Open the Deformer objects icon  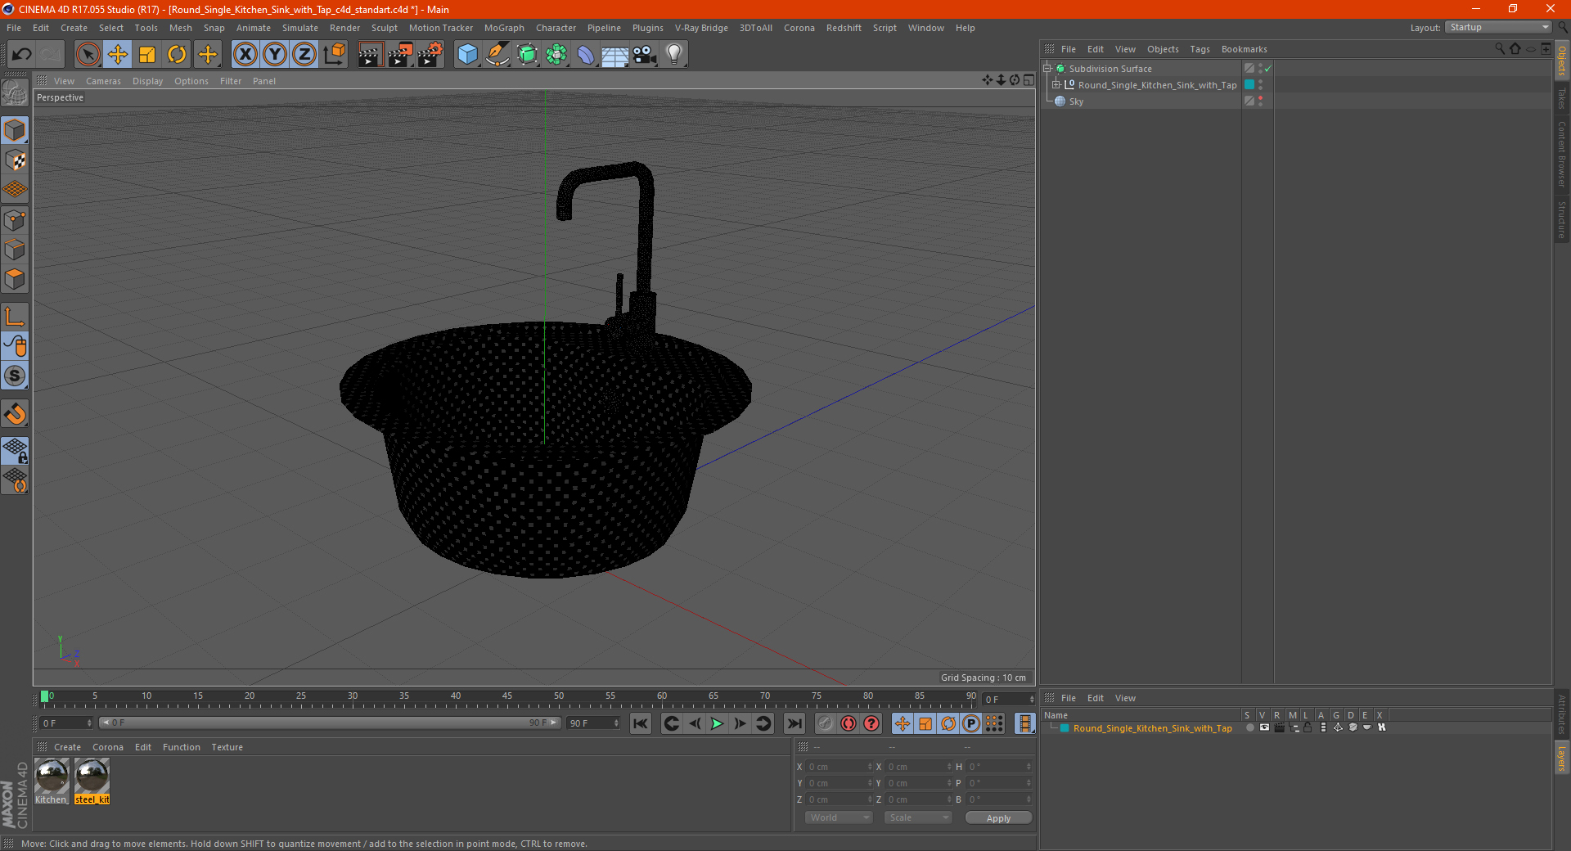tap(586, 55)
